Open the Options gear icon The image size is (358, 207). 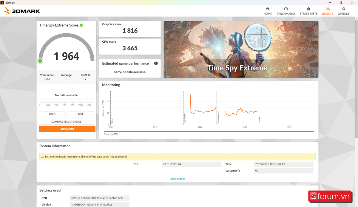[344, 9]
